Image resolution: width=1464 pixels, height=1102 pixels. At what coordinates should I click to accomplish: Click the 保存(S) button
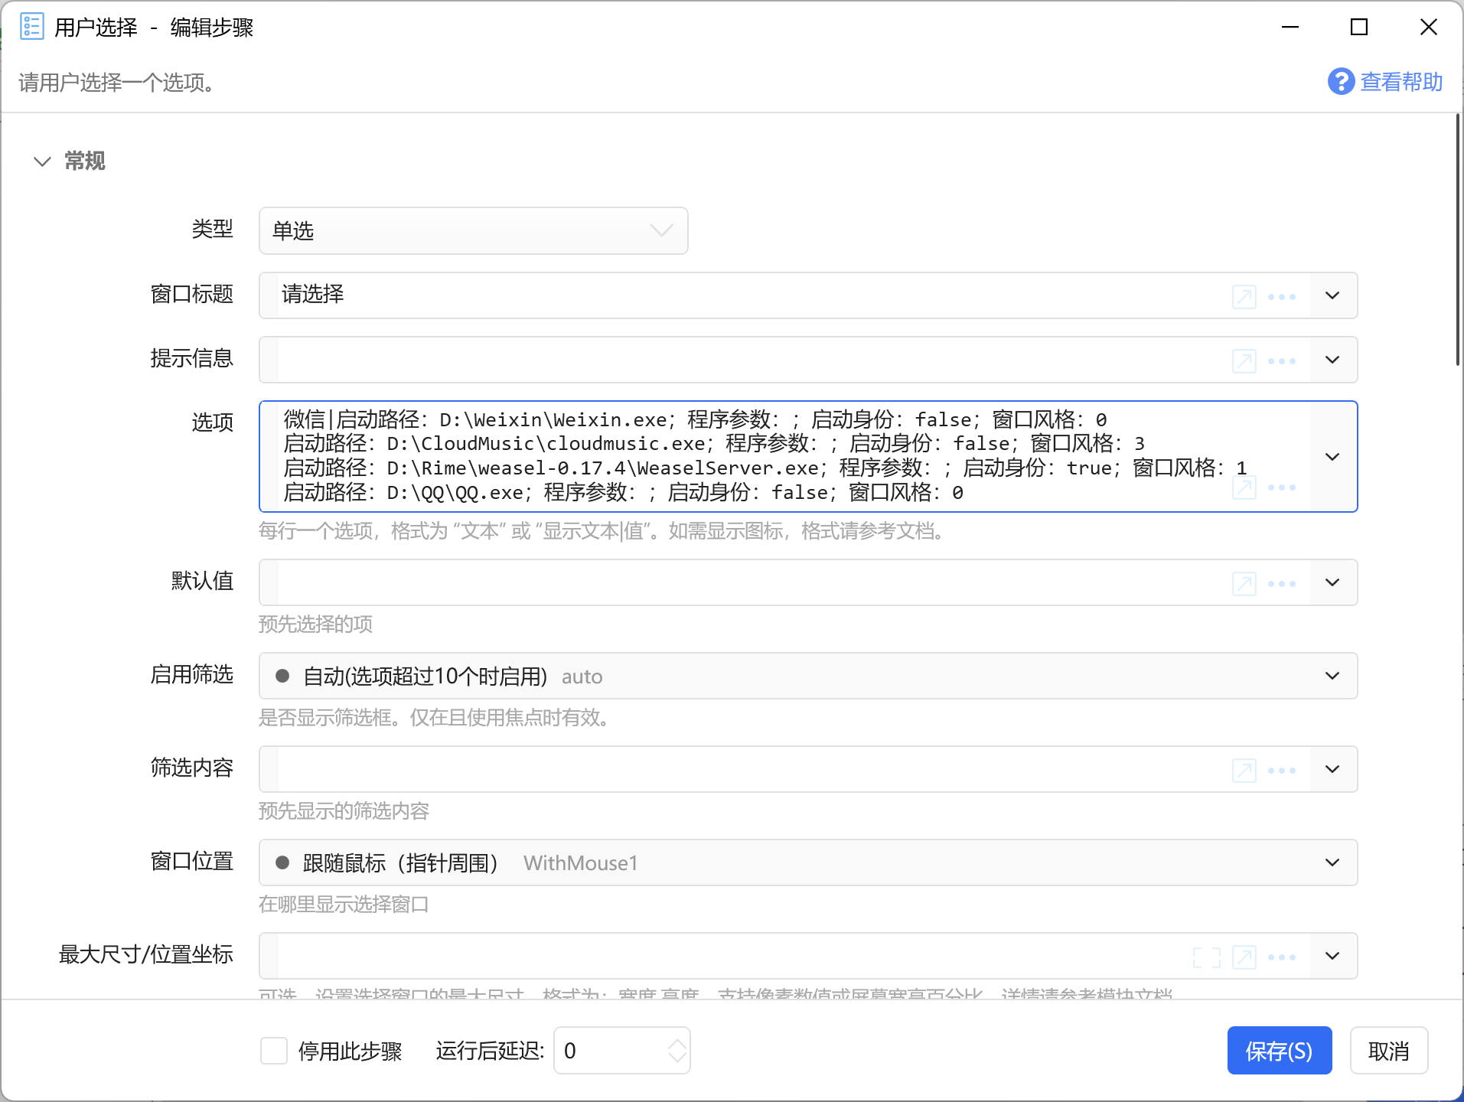pos(1279,1051)
